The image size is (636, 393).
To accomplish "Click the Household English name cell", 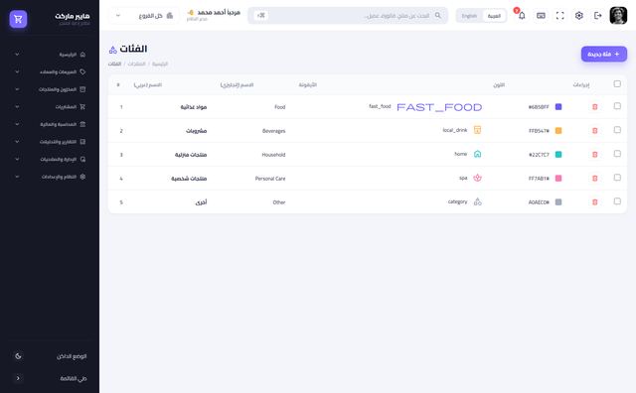I will point(273,155).
